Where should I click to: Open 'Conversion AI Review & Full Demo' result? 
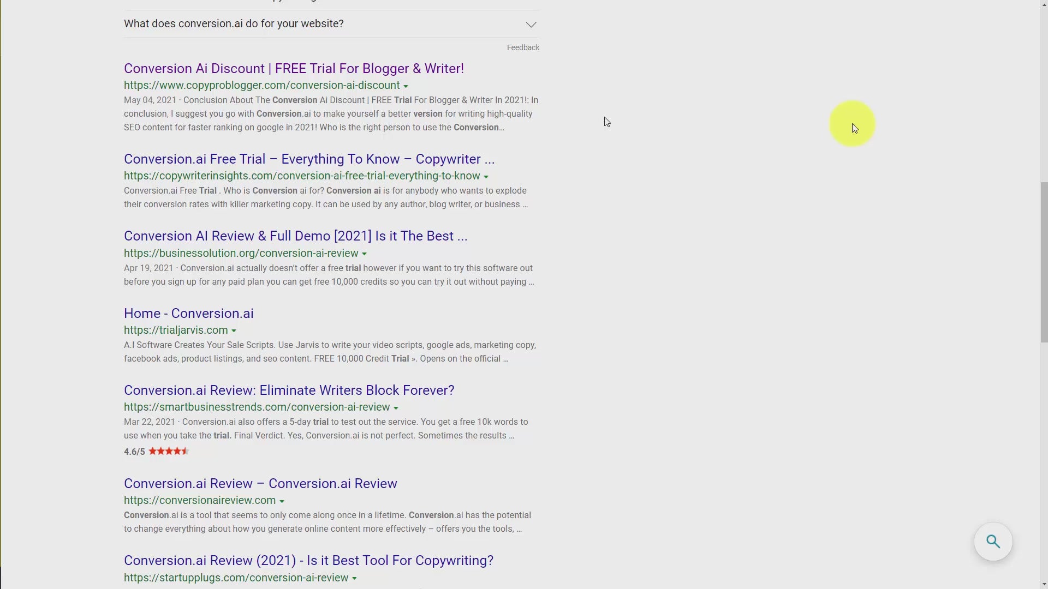(x=295, y=236)
